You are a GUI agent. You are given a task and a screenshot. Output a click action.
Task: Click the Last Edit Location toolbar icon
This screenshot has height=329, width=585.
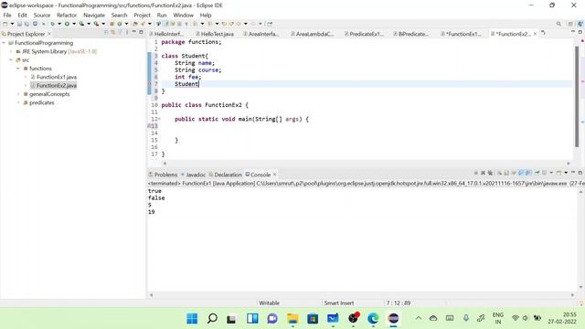pos(224,24)
